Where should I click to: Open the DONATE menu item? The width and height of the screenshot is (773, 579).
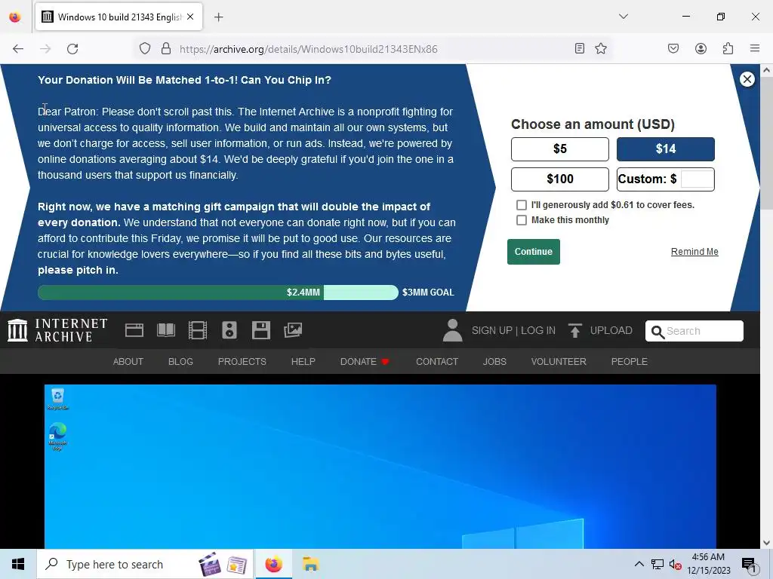365,361
